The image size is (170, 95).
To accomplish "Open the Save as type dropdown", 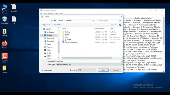I will click(x=89, y=65).
